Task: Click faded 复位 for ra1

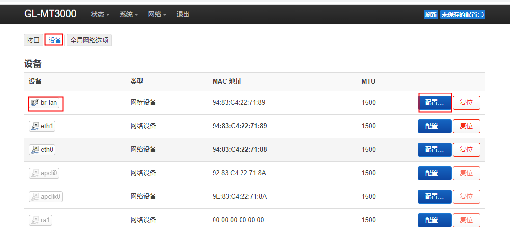Action: (466, 220)
